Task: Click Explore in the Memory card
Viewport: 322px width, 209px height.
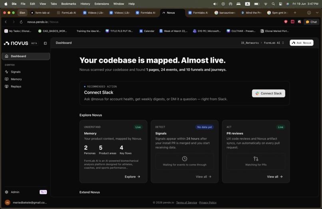Action: (132, 177)
